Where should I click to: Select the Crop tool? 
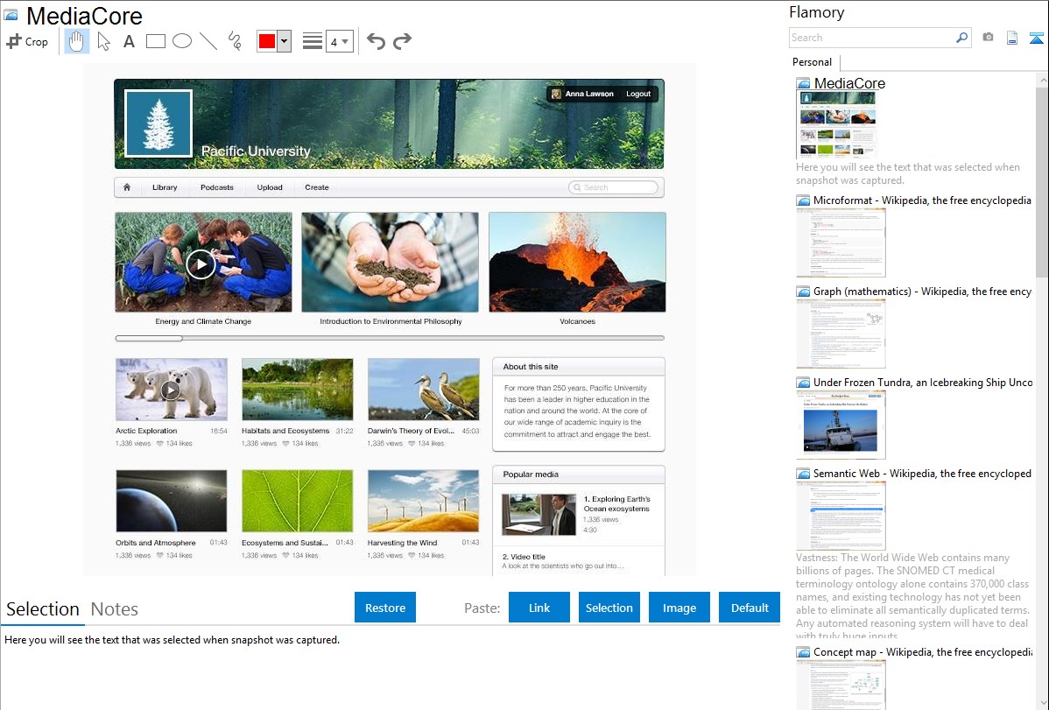27,41
